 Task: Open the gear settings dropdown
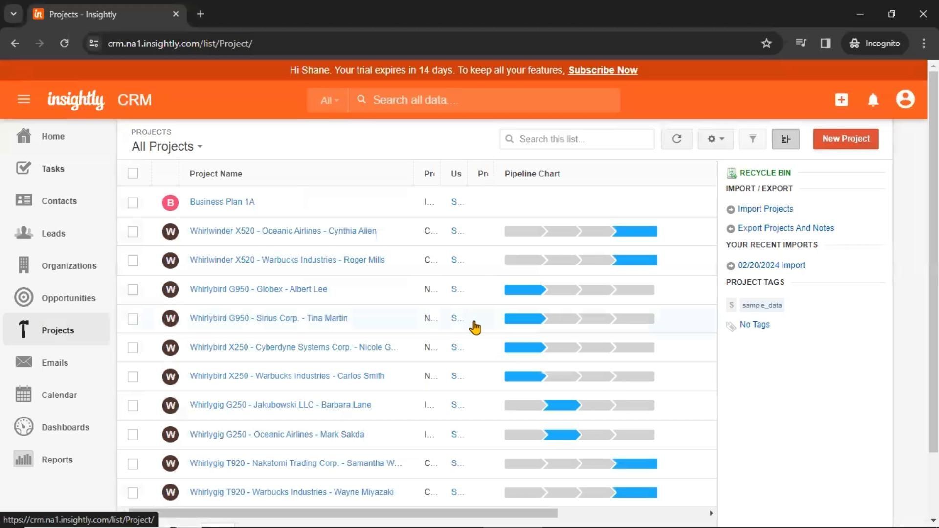tap(715, 139)
